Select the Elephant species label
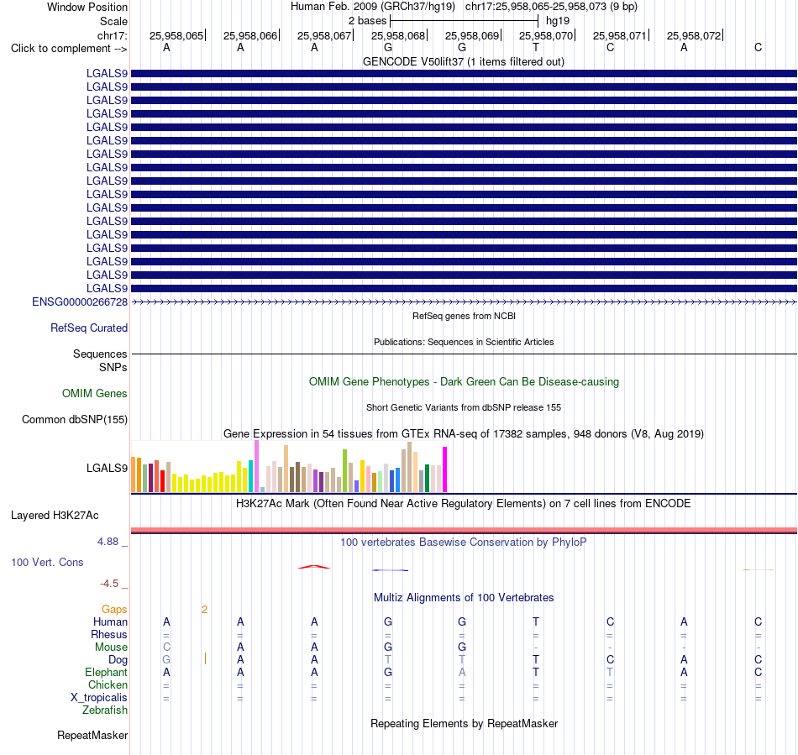The height and width of the screenshot is (755, 798). [106, 672]
